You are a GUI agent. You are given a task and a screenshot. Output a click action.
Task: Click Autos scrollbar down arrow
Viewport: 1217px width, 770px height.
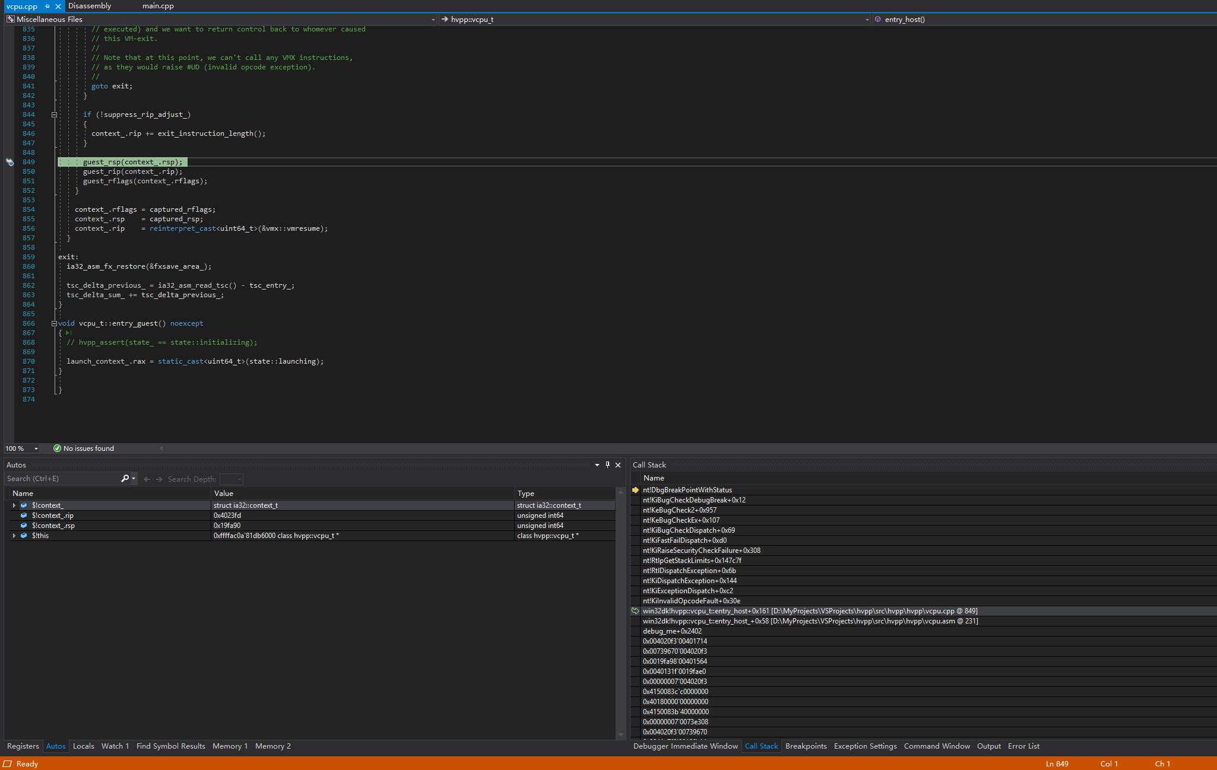click(x=621, y=735)
